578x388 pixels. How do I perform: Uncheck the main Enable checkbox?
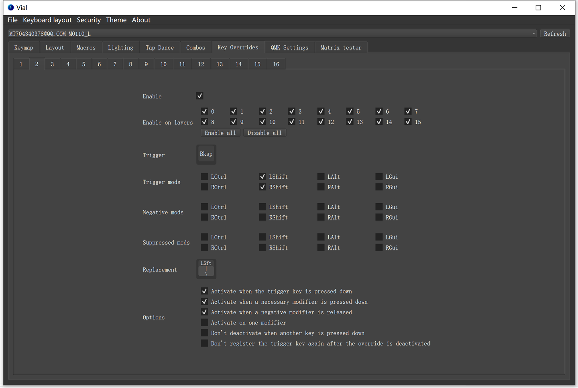pyautogui.click(x=199, y=96)
